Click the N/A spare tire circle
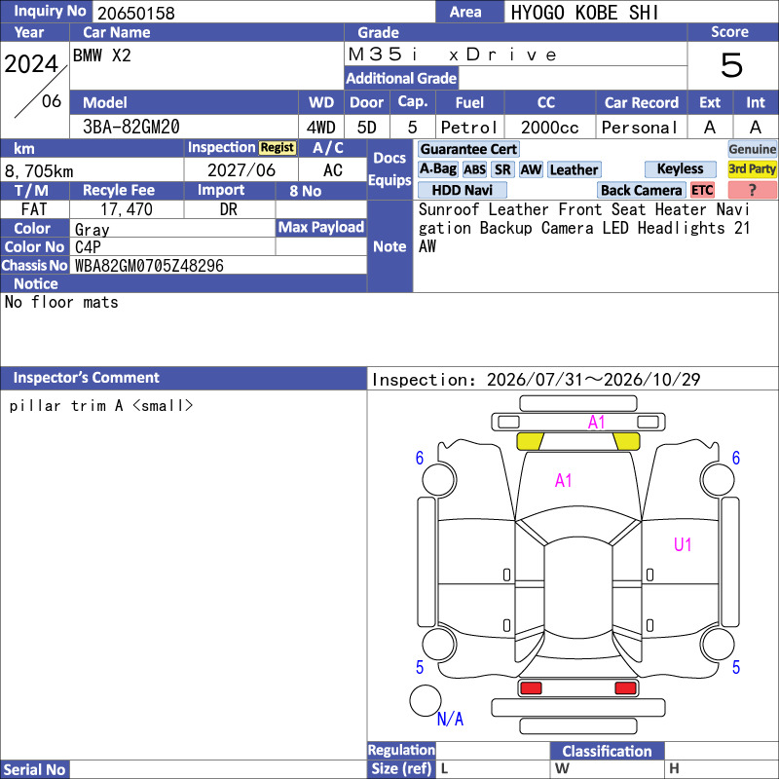Image resolution: width=779 pixels, height=779 pixels. pyautogui.click(x=426, y=700)
